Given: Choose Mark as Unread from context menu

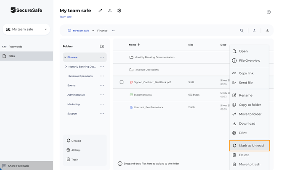Looking at the screenshot, I should click(250, 146).
